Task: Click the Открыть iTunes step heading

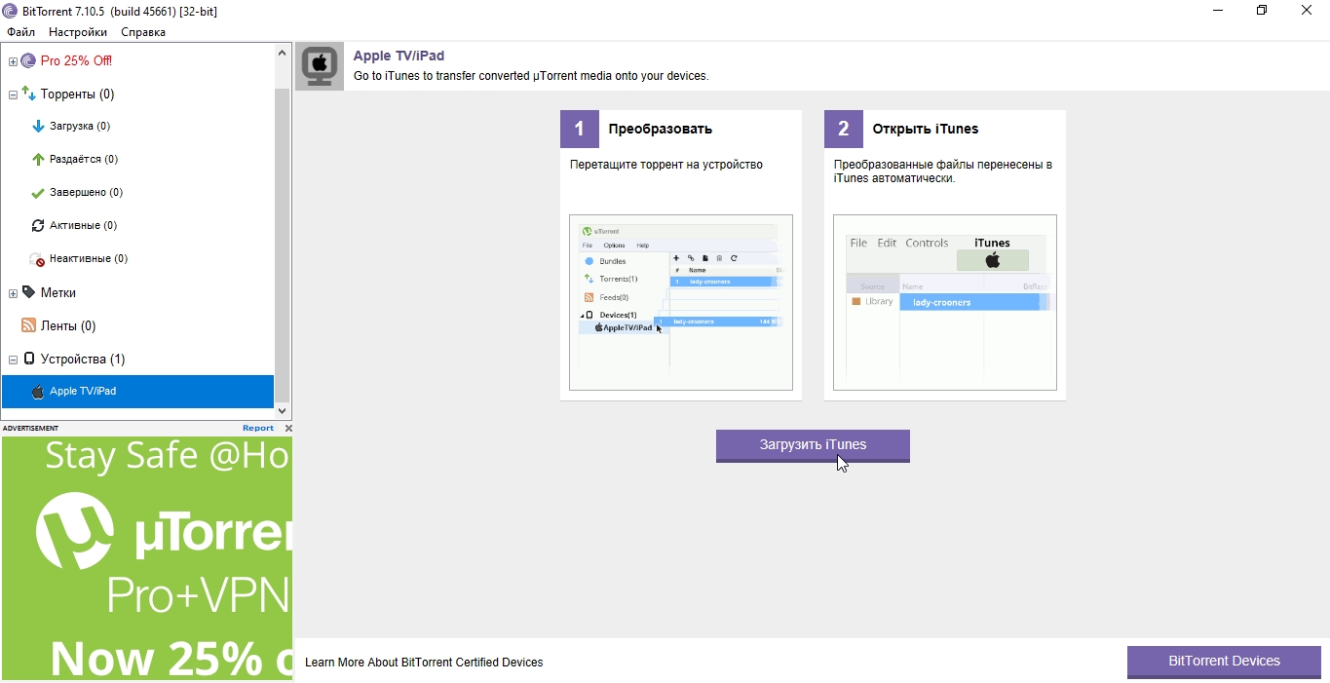Action: pyautogui.click(x=926, y=129)
